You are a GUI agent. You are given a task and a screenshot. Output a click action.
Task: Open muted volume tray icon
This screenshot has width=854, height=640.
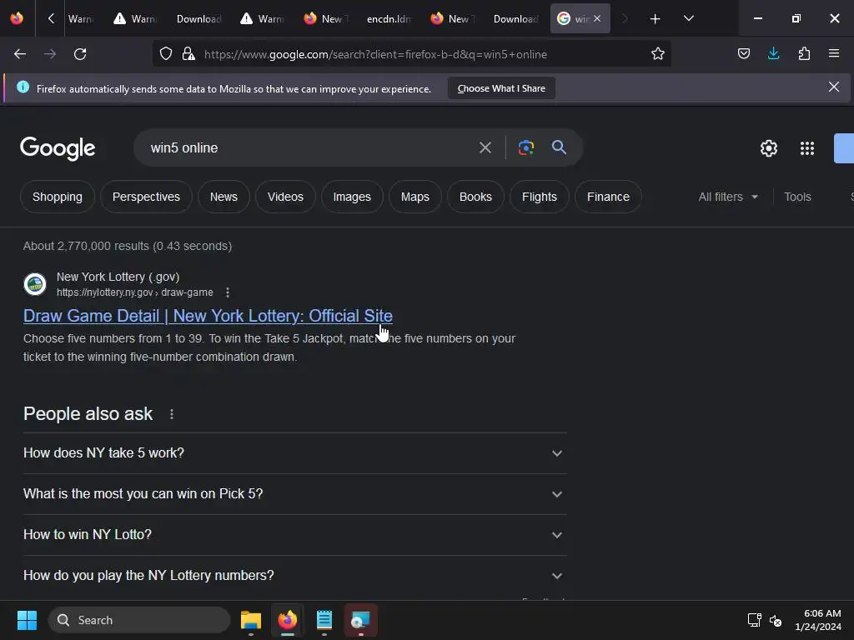click(776, 620)
